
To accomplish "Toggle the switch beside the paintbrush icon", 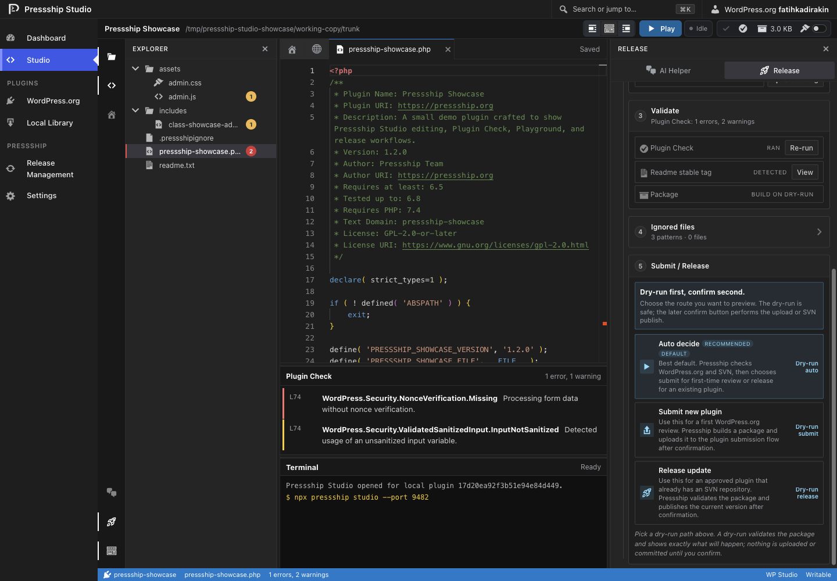I will pyautogui.click(x=819, y=28).
